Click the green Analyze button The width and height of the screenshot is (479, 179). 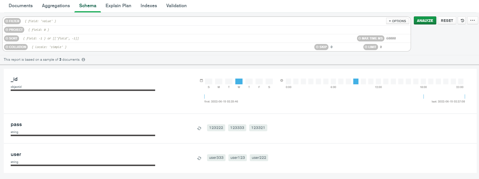click(x=425, y=20)
